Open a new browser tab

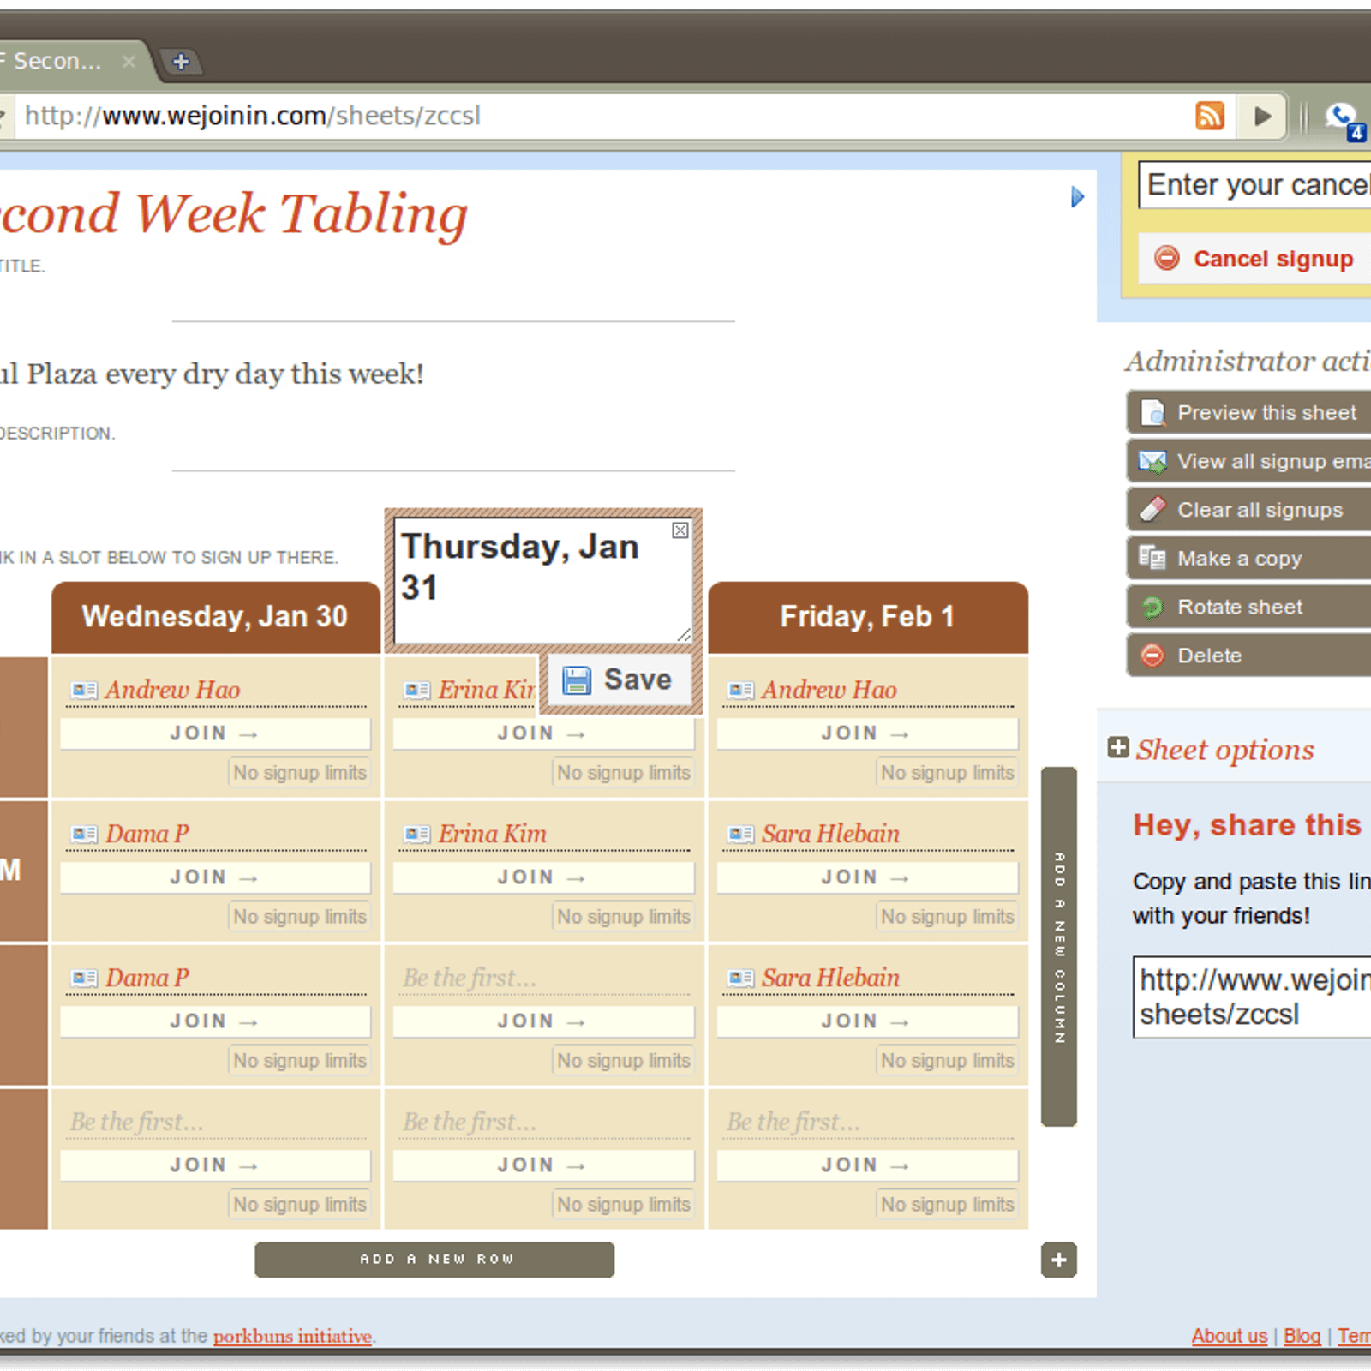pyautogui.click(x=181, y=62)
